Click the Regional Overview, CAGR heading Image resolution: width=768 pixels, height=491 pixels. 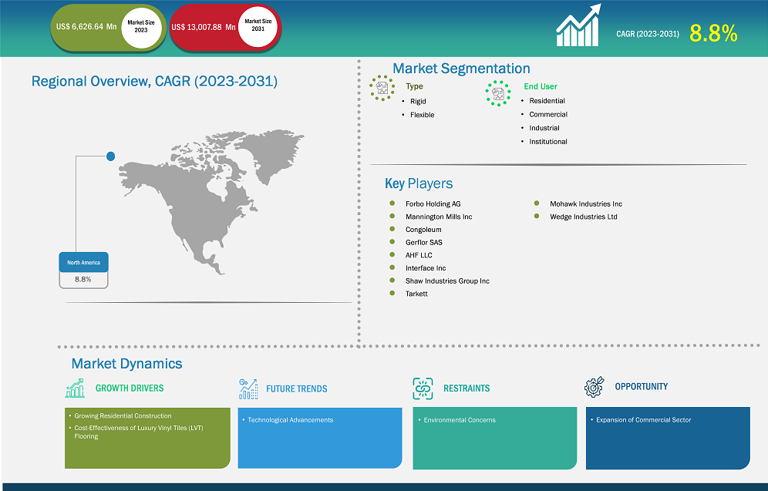click(x=154, y=81)
